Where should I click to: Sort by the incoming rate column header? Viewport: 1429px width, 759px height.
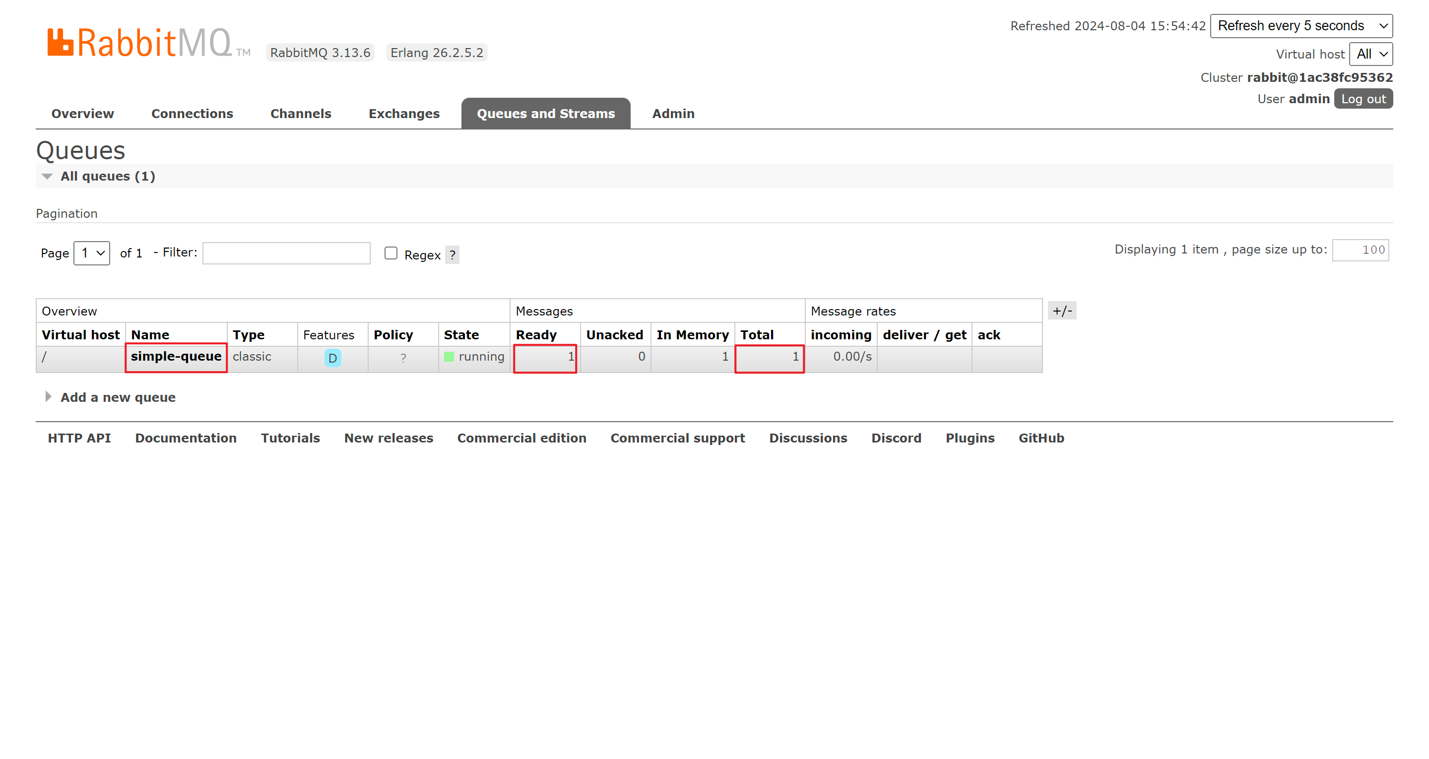tap(841, 335)
